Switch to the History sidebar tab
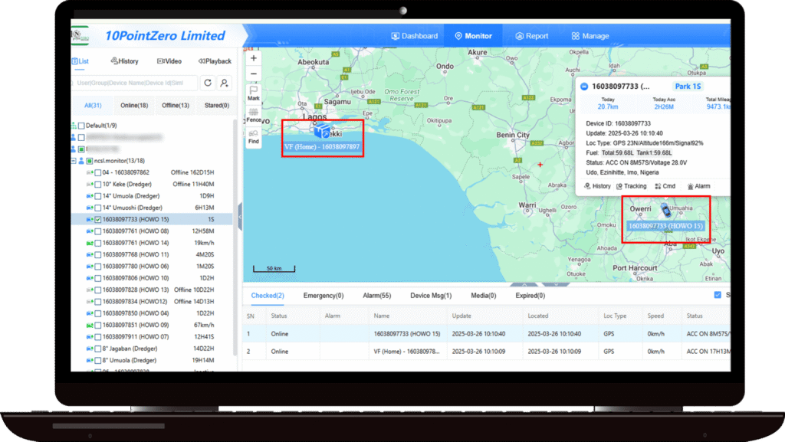The image size is (785, 442). click(125, 61)
